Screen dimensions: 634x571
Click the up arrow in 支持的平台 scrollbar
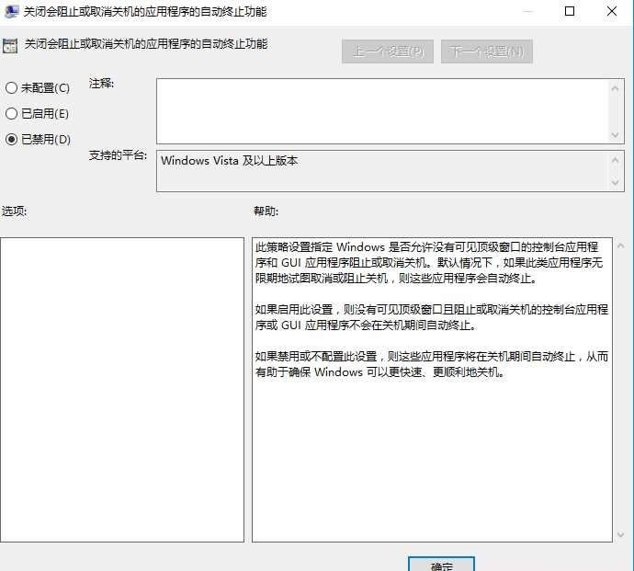point(616,160)
